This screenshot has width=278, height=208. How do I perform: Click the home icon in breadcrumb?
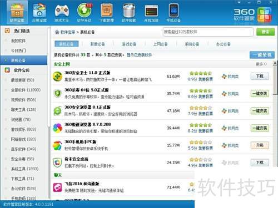click(x=57, y=32)
